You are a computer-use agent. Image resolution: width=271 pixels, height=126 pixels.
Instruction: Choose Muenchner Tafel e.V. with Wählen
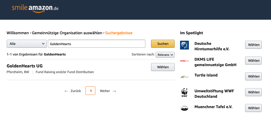(253, 108)
